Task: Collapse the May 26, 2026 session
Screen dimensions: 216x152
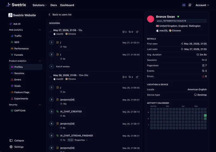Action: (x=51, y=77)
